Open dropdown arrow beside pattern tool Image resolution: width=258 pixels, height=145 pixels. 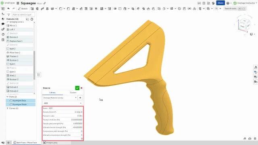pos(105,8)
